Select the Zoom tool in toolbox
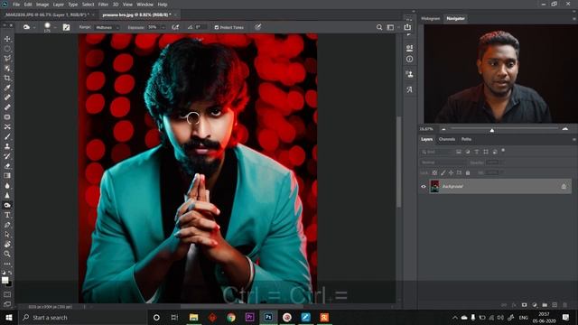This screenshot has height=325, width=578. 7,254
